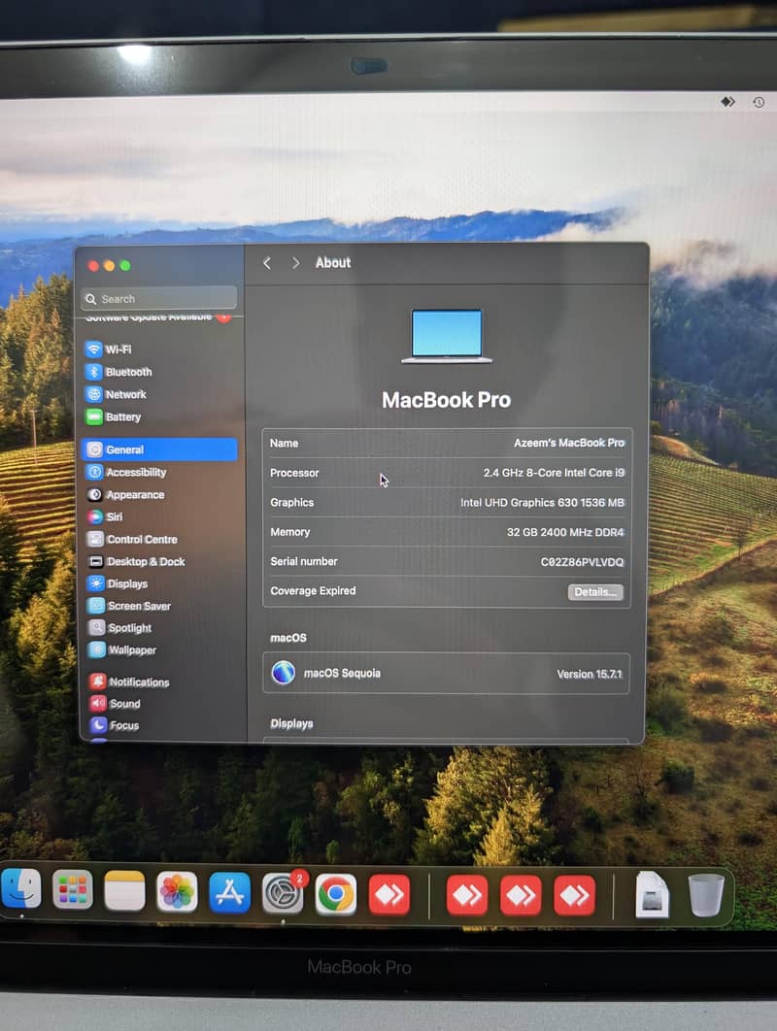
Task: Click the Details… coverage button
Action: pyautogui.click(x=594, y=592)
